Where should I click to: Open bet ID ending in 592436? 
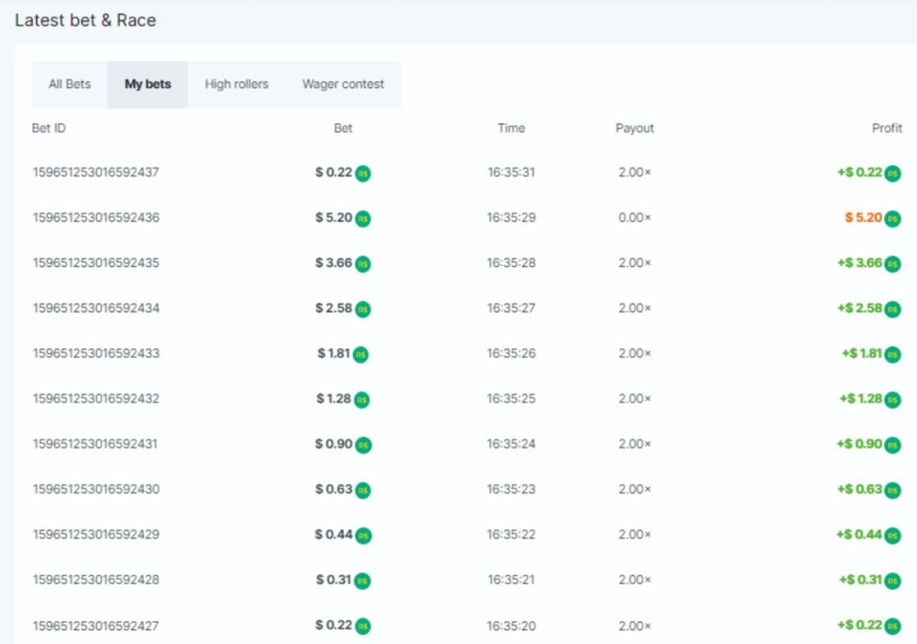tap(96, 218)
